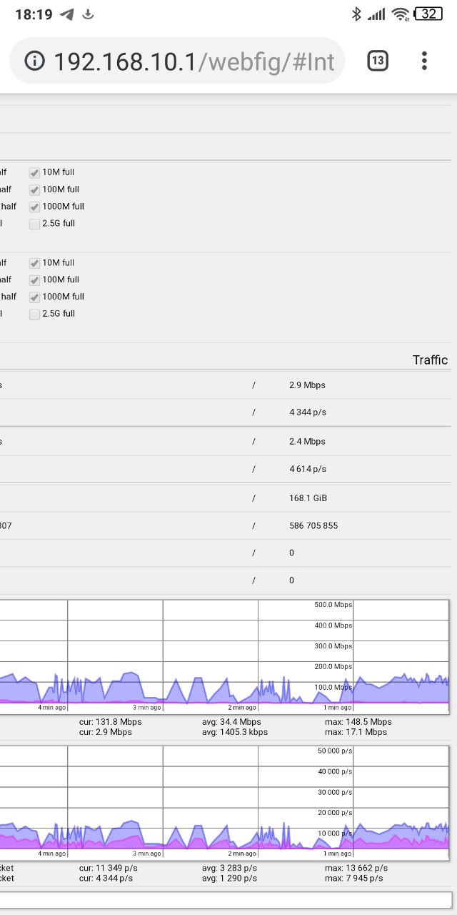Toggle the second group's 100M full checkbox
The width and height of the screenshot is (457, 915).
coord(34,280)
